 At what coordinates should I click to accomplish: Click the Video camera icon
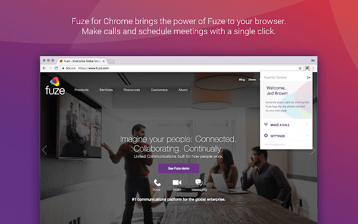[x=177, y=183]
